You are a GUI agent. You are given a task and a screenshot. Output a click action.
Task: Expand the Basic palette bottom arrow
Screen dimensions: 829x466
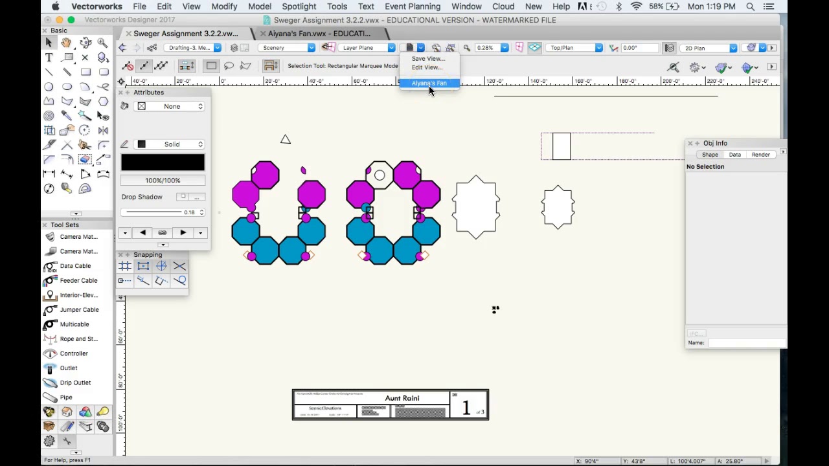(x=76, y=214)
